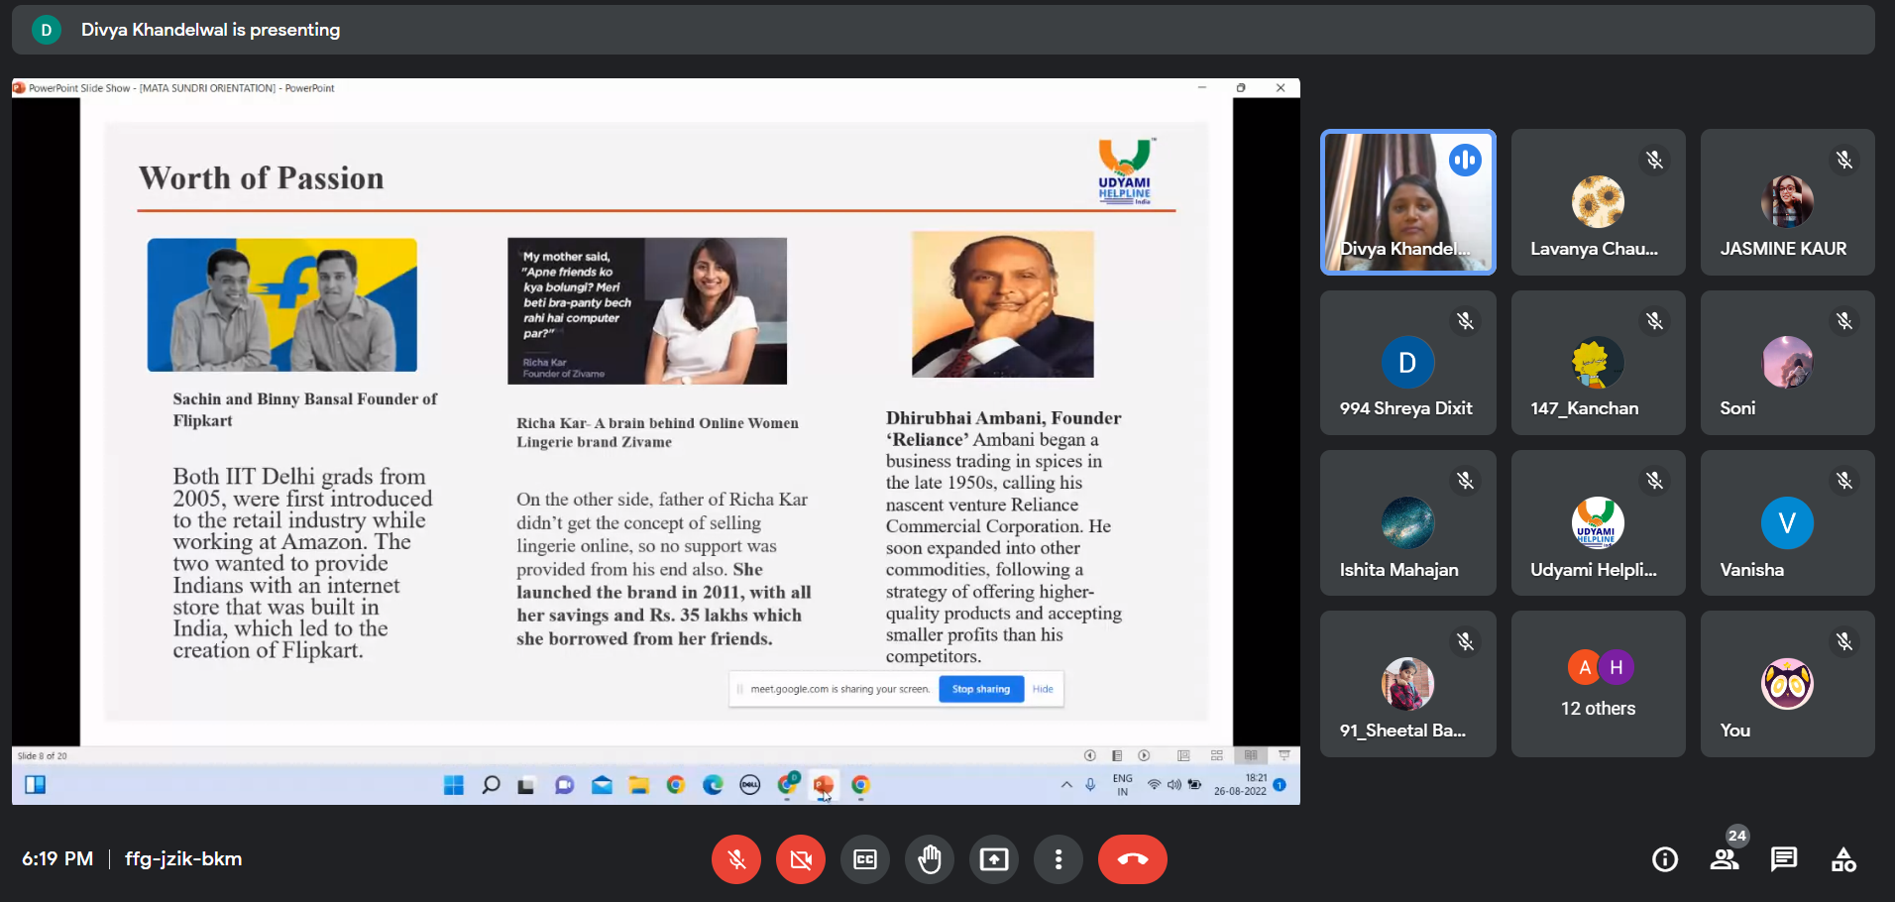
Task: Open the Udyami Helpline participant tile
Action: (x=1598, y=523)
